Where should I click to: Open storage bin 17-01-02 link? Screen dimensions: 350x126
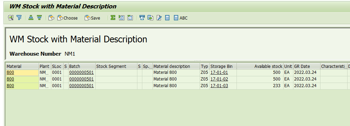click(x=219, y=79)
